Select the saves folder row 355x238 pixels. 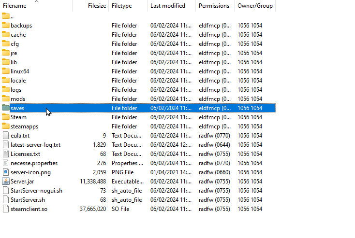click(x=138, y=108)
